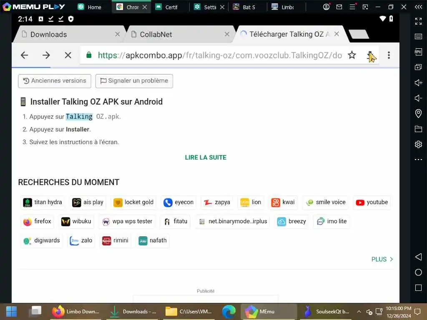The height and width of the screenshot is (320, 427).
Task: Click LIRE LA SUITE link
Action: (206, 157)
